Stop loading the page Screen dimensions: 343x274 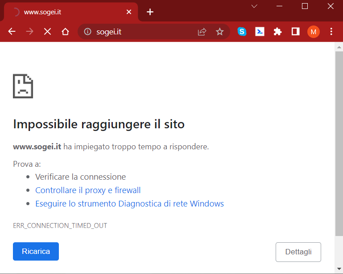pos(47,32)
